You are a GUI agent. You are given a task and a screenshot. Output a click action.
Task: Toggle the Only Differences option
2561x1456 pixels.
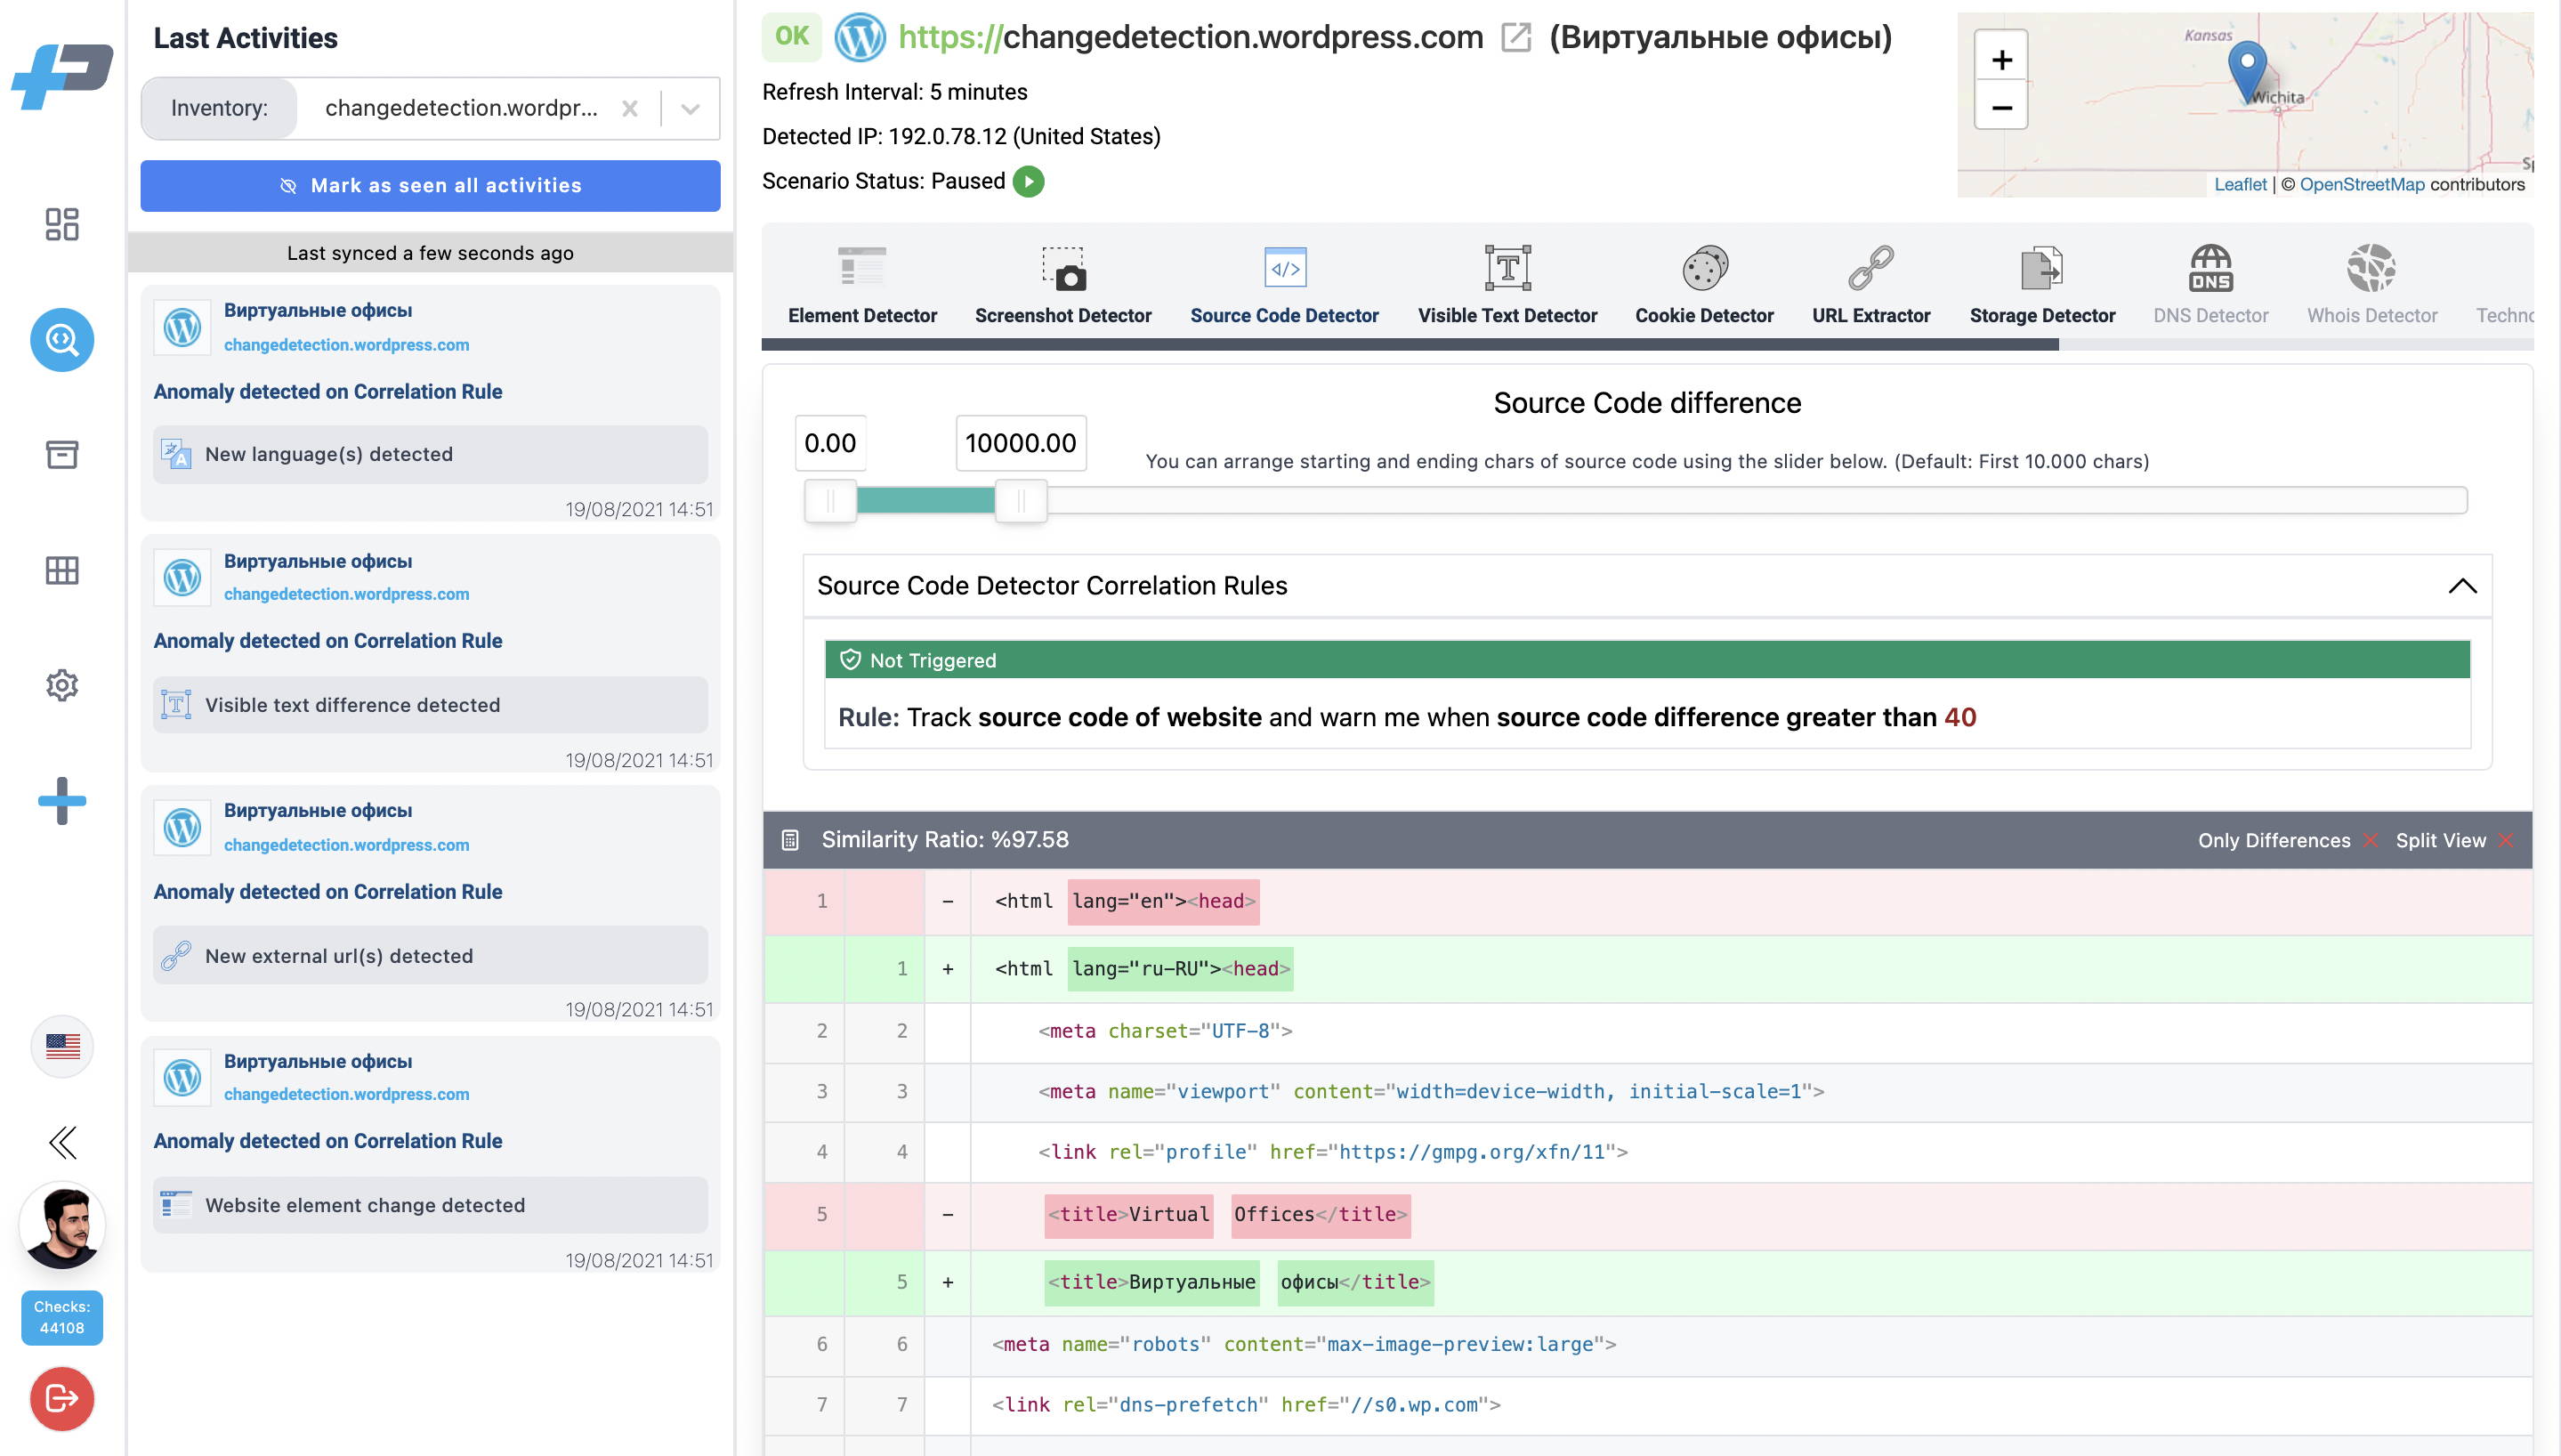point(2286,840)
